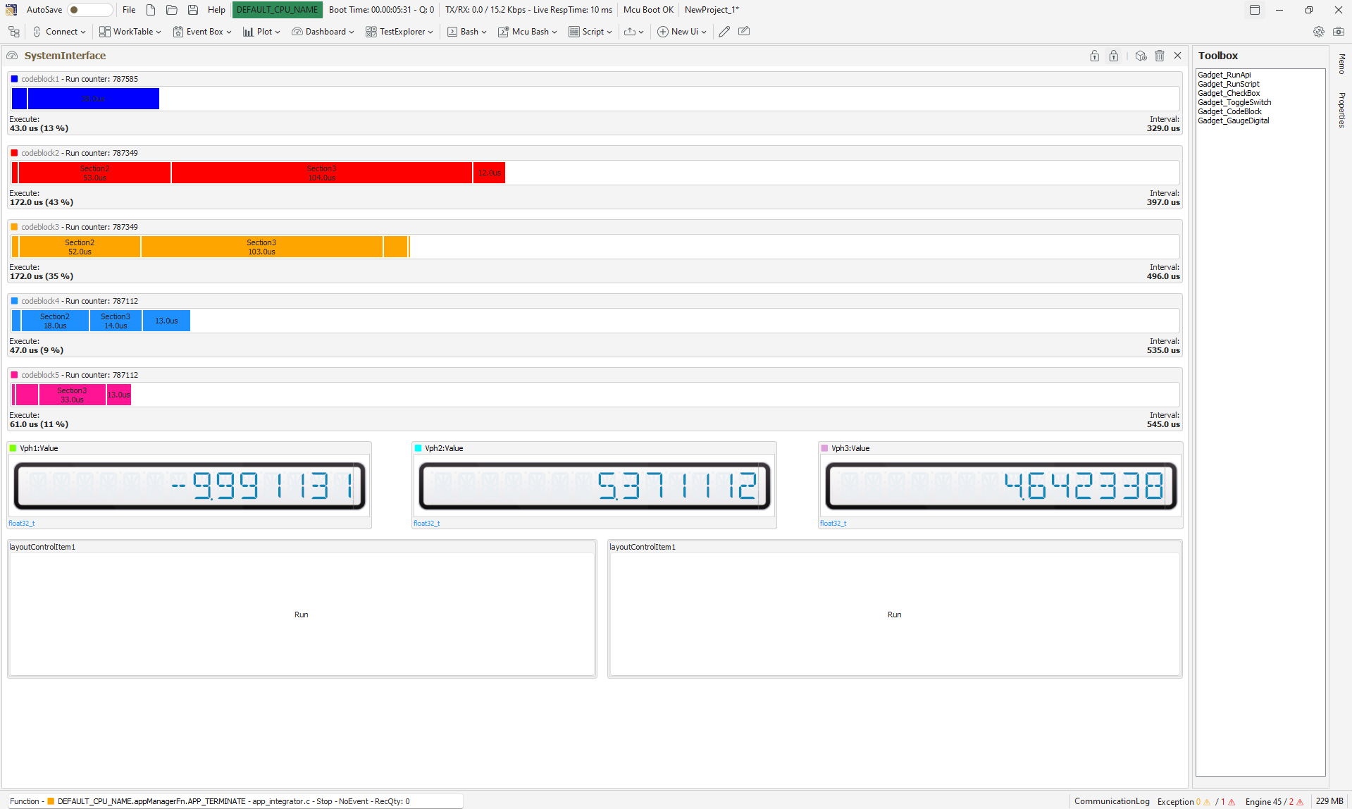
Task: Click Section3 104.0us bar in codeblock2
Action: pos(321,173)
